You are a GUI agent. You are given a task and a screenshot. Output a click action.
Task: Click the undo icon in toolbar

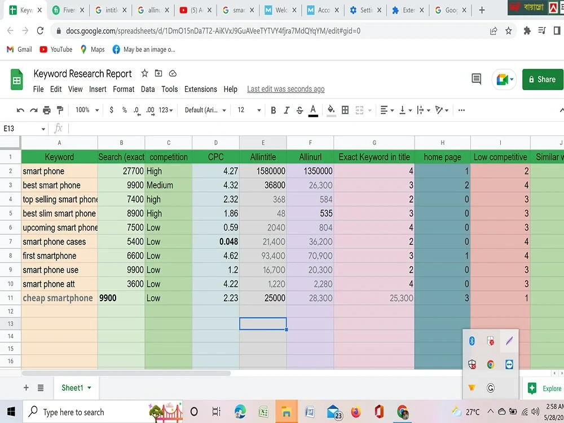20,110
